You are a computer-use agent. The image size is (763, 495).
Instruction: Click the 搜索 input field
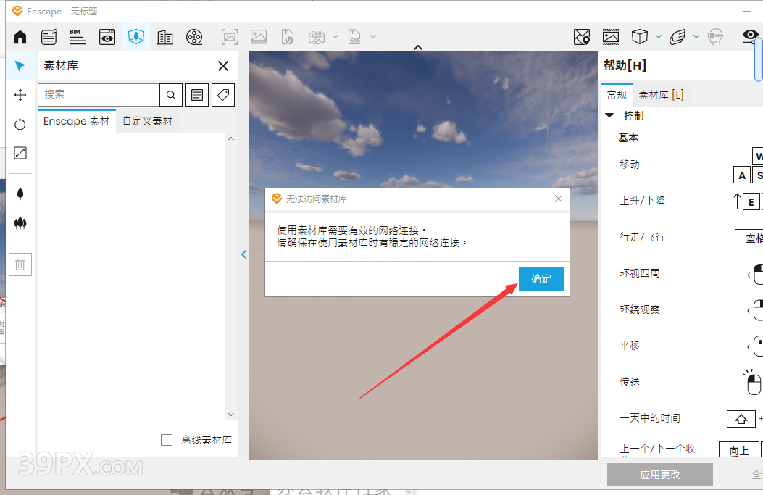tap(99, 94)
